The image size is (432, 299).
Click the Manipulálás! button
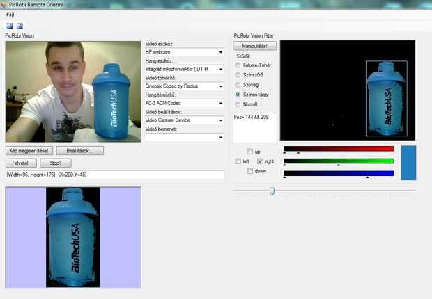coord(254,46)
